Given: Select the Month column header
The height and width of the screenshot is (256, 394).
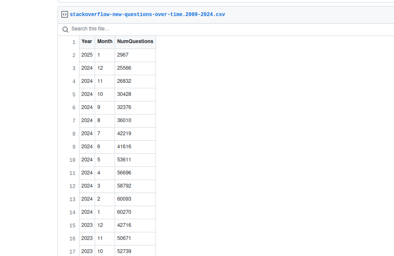Looking at the screenshot, I should (104, 41).
